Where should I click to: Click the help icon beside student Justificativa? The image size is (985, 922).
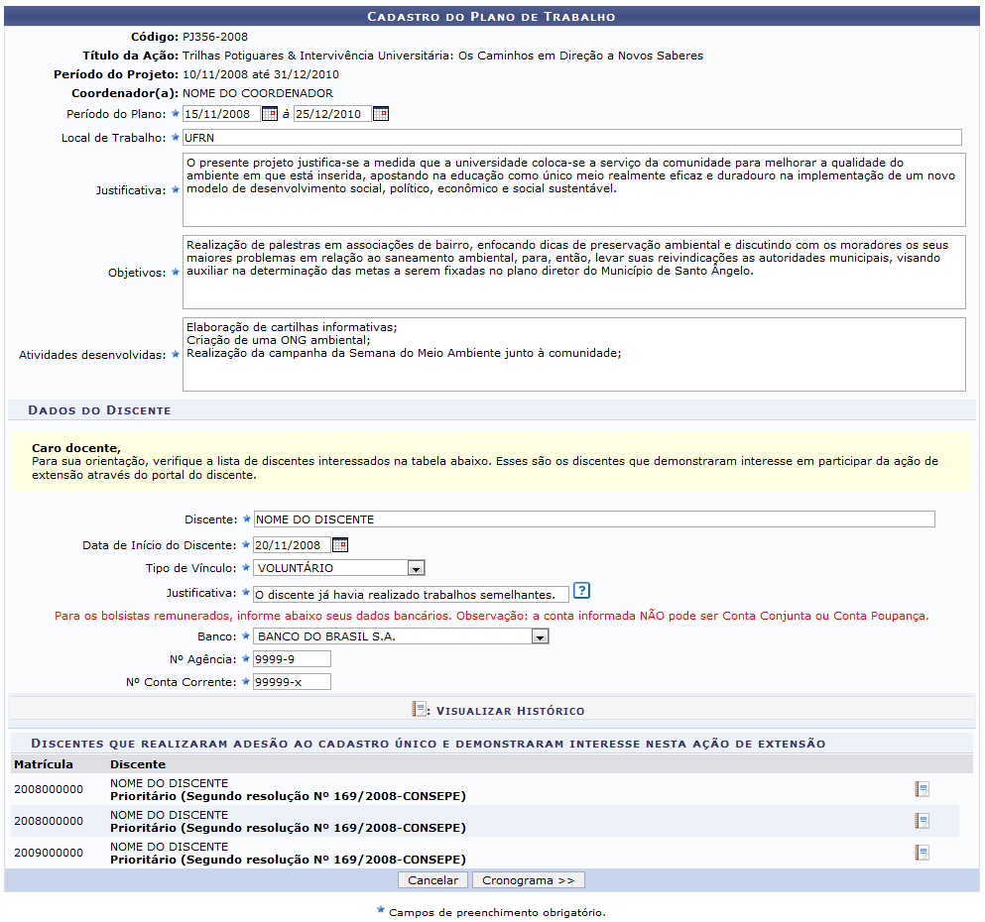582,591
